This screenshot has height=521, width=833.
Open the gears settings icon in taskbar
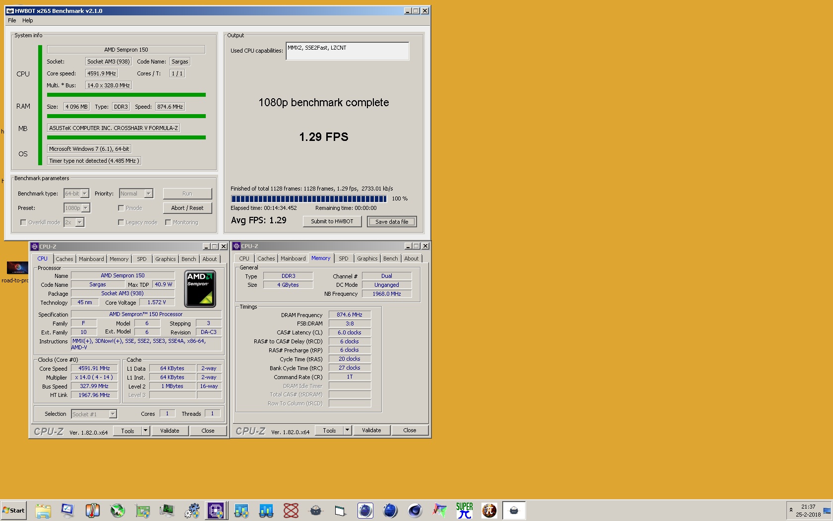192,511
